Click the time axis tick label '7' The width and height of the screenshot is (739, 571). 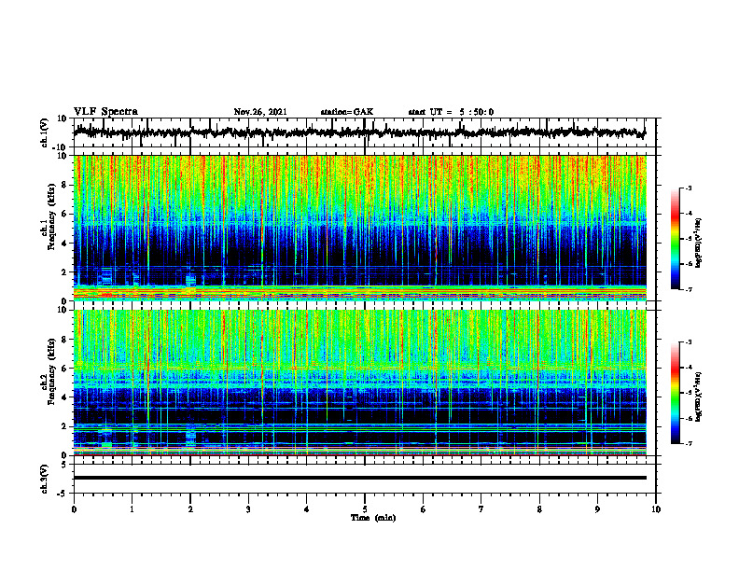pos(481,509)
